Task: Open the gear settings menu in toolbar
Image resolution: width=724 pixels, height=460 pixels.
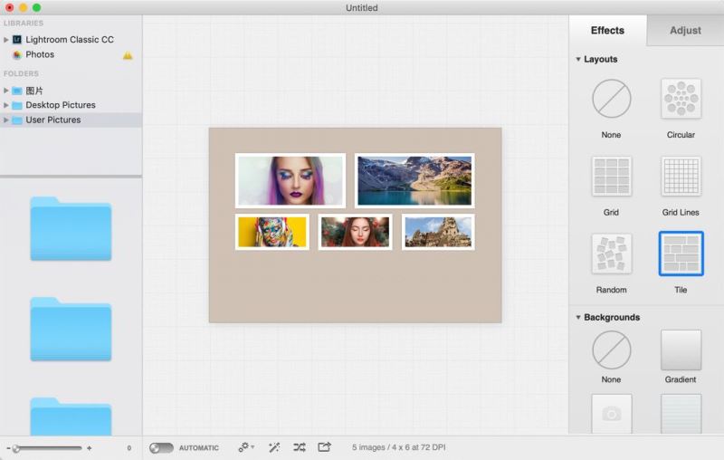Action: (246, 447)
